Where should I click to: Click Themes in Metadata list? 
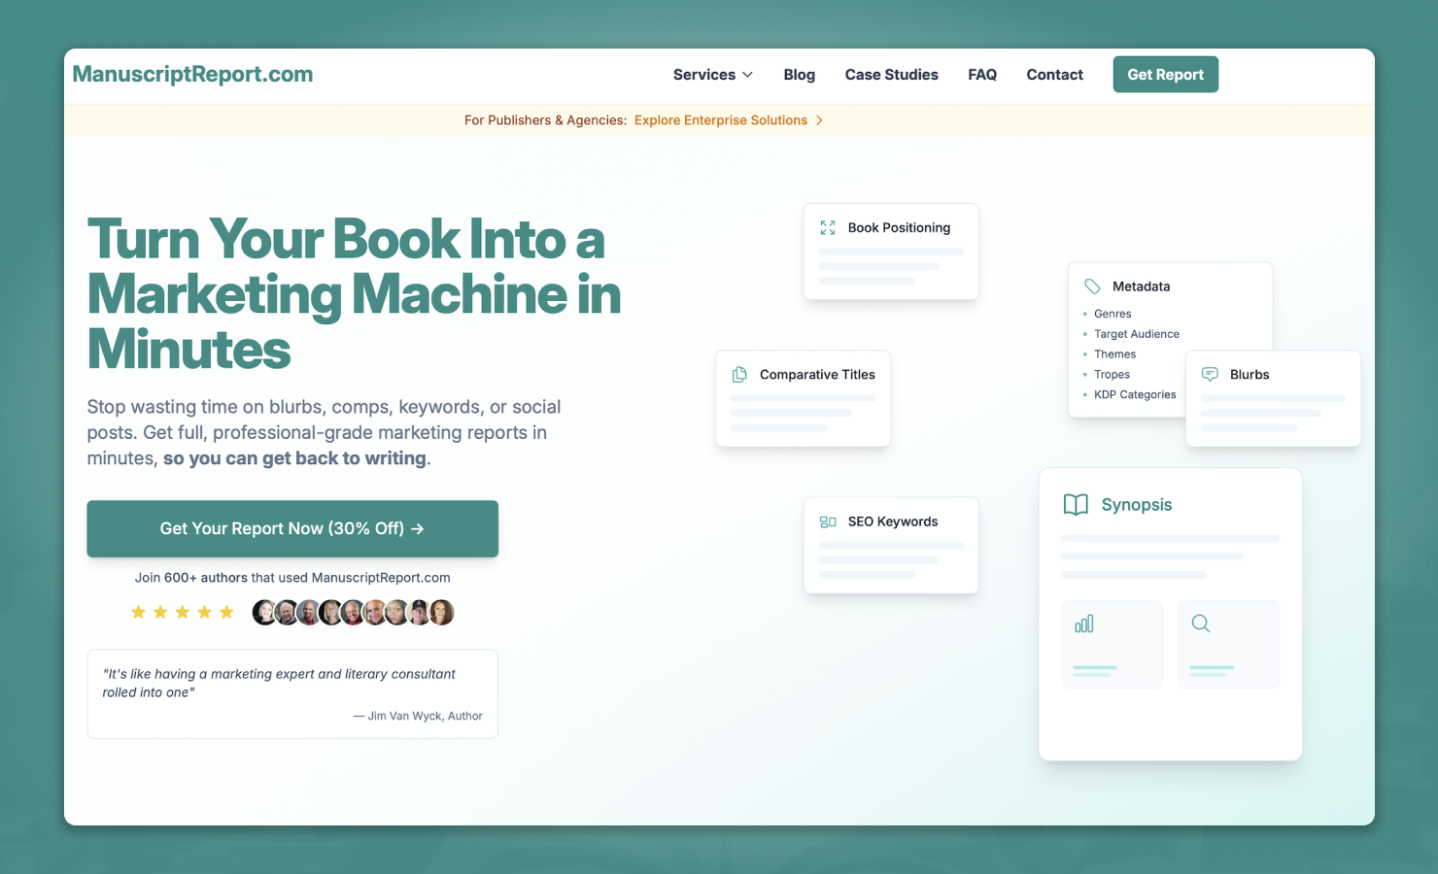[1115, 354]
